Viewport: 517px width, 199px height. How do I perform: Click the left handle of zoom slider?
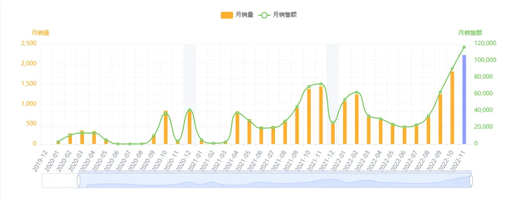tap(78, 180)
